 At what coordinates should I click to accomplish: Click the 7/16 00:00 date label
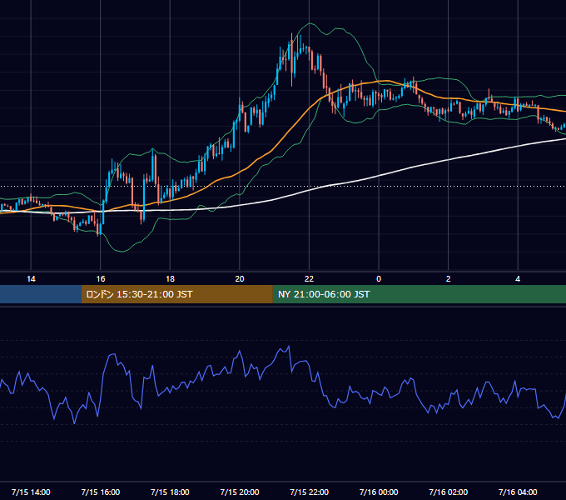point(379,492)
